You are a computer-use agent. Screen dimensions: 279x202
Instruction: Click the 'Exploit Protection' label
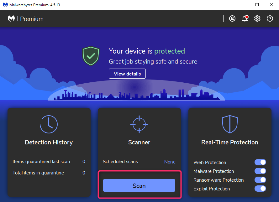[212, 189]
